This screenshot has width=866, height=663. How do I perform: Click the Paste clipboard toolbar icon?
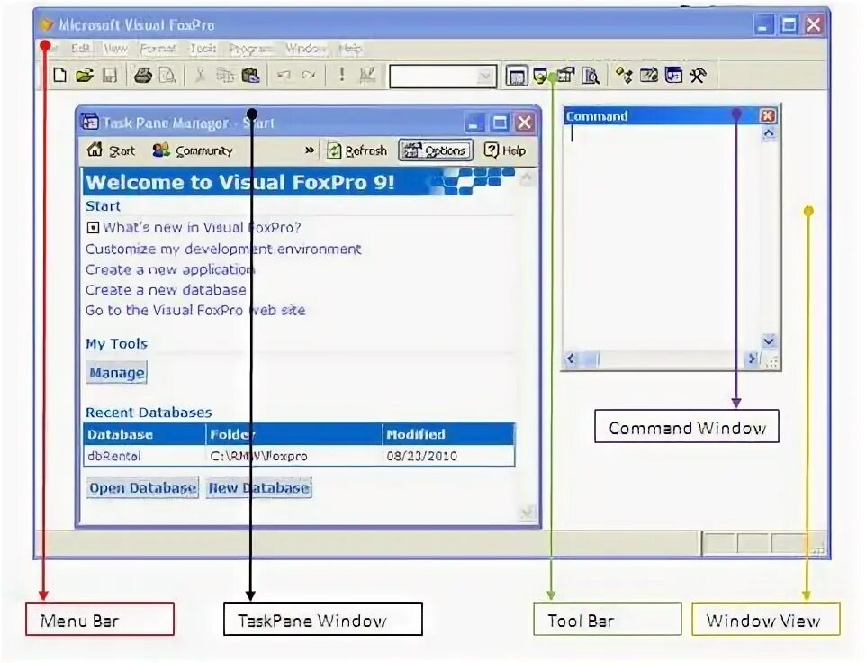coord(251,75)
